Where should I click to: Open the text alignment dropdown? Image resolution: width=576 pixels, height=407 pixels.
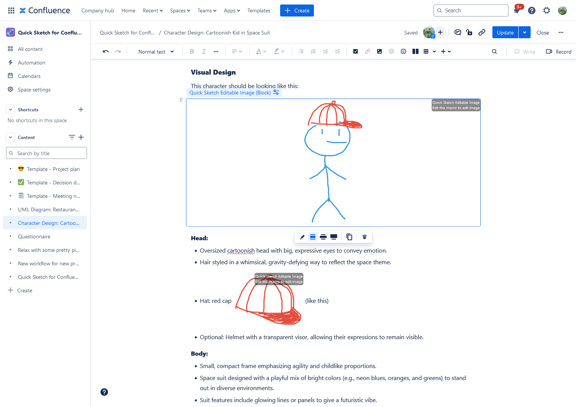click(x=237, y=51)
